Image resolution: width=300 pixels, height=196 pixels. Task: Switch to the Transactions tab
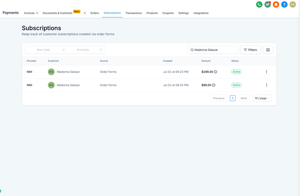pyautogui.click(x=134, y=13)
